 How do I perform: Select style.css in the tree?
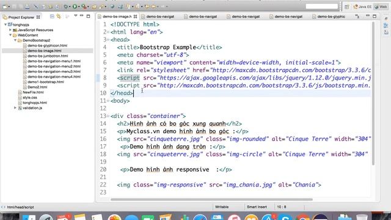[x=30, y=98]
